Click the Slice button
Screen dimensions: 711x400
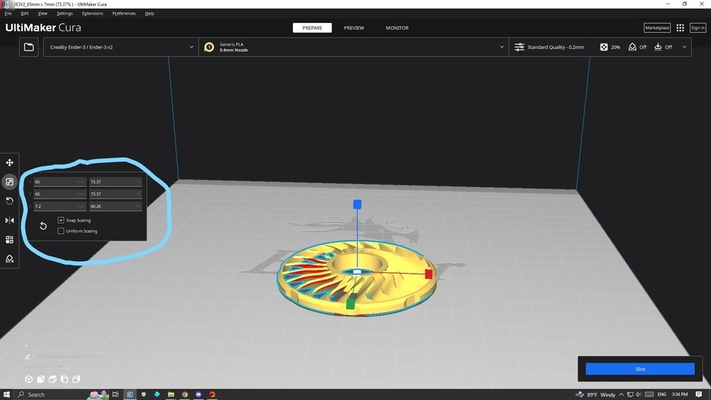pyautogui.click(x=639, y=369)
